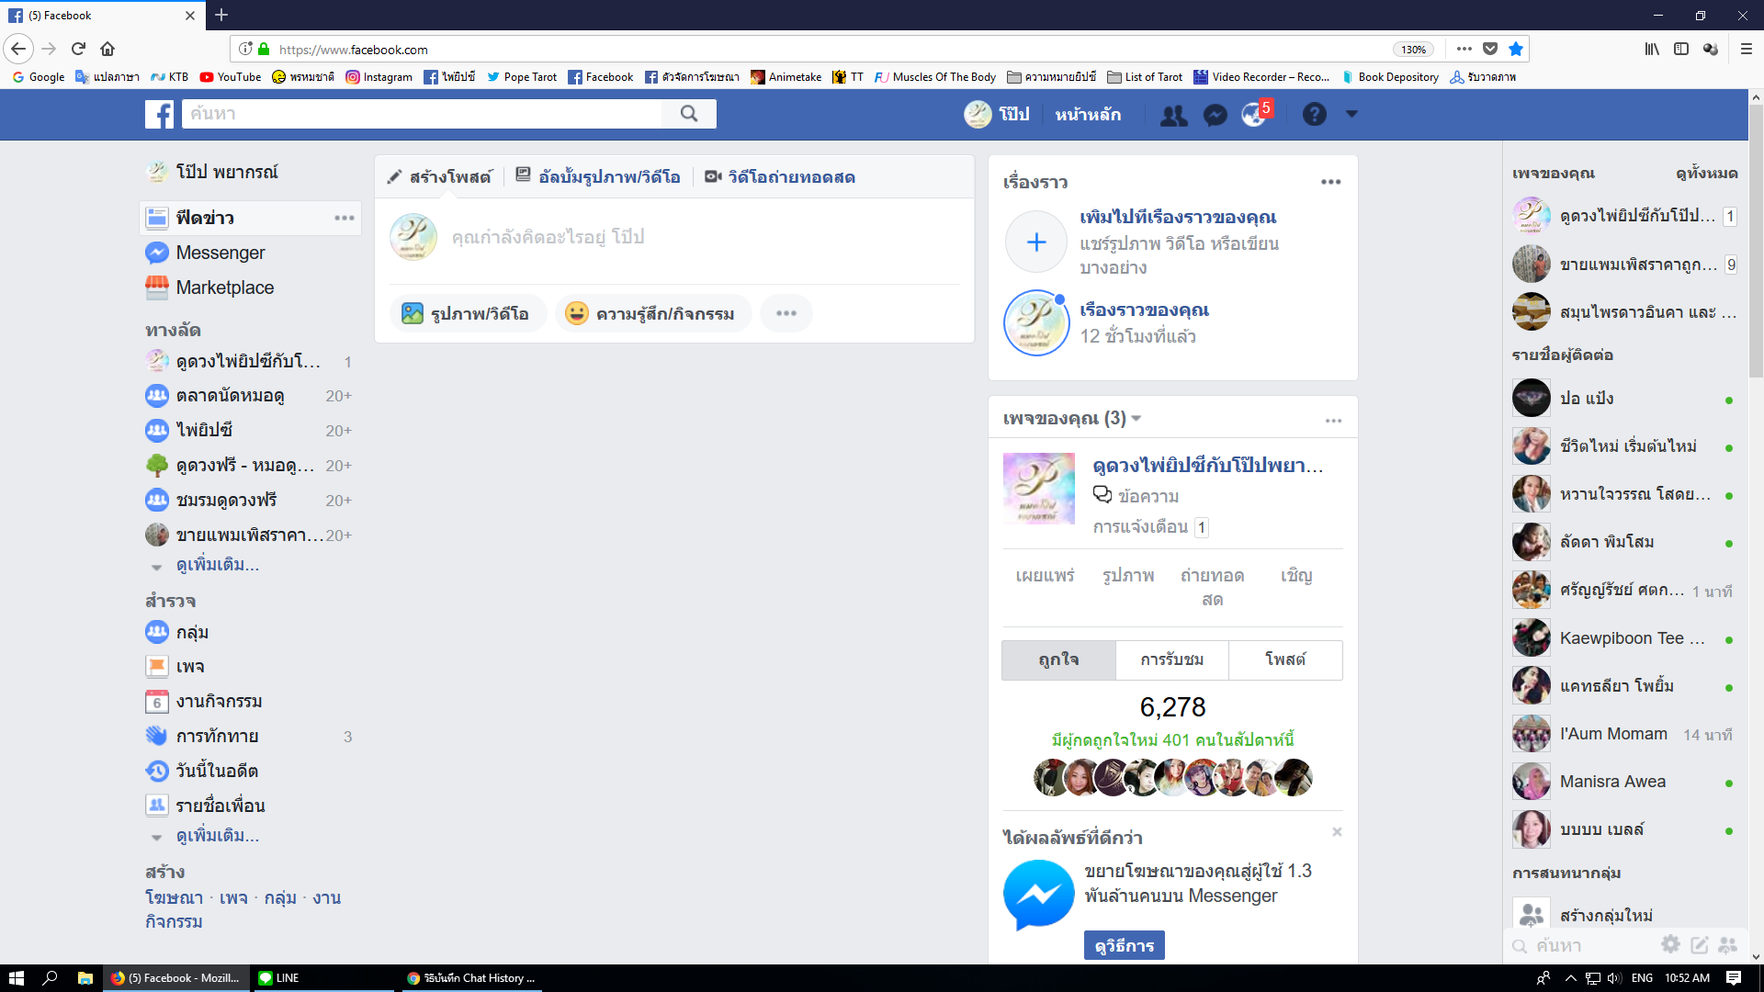Screen dimensions: 1764x992
Task: Click the ความรู้สึก/กิจกรรม button
Action: tap(653, 313)
